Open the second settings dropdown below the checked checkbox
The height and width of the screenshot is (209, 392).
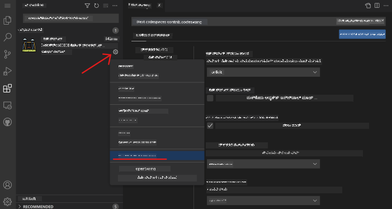tap(263, 164)
